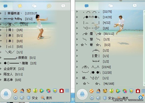Open the orange checkmark app, left window
Image resolution: width=145 pixels, height=103 pixels.
coord(15,91)
